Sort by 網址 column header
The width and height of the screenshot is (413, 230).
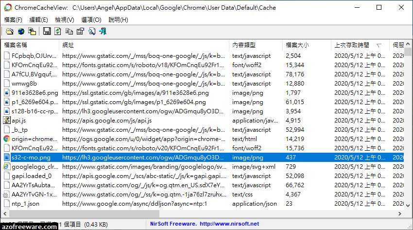[x=144, y=45]
